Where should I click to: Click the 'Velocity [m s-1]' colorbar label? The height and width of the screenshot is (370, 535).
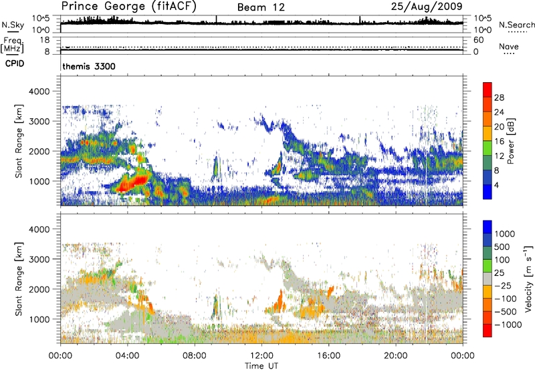529,279
